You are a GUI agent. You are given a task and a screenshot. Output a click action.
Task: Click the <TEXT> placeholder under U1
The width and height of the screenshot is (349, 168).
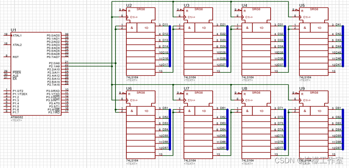[16, 120]
